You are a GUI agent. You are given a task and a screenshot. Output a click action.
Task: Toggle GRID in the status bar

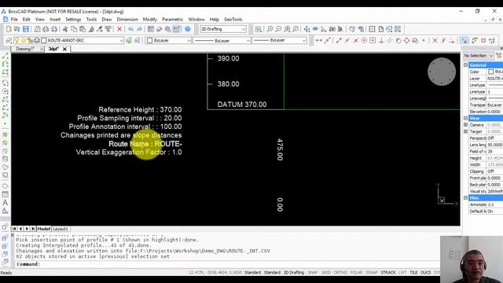click(x=326, y=273)
